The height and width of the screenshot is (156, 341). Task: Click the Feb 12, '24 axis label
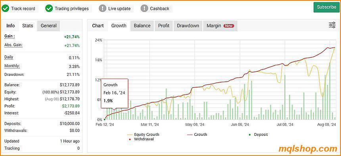(105, 124)
